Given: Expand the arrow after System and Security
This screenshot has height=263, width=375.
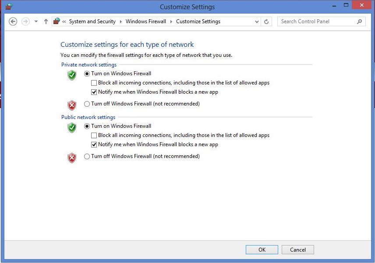Looking at the screenshot, I should pyautogui.click(x=121, y=21).
